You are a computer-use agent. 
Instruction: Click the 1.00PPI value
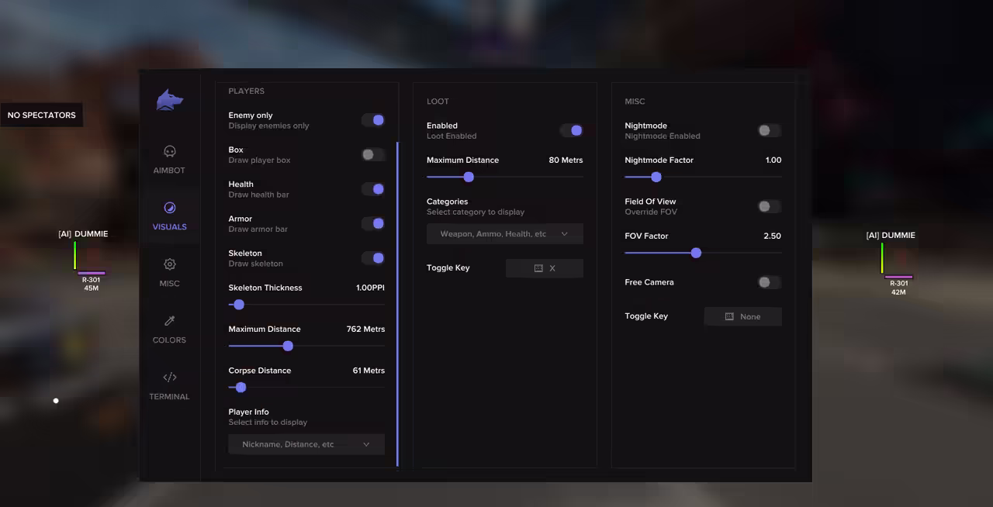(x=370, y=288)
